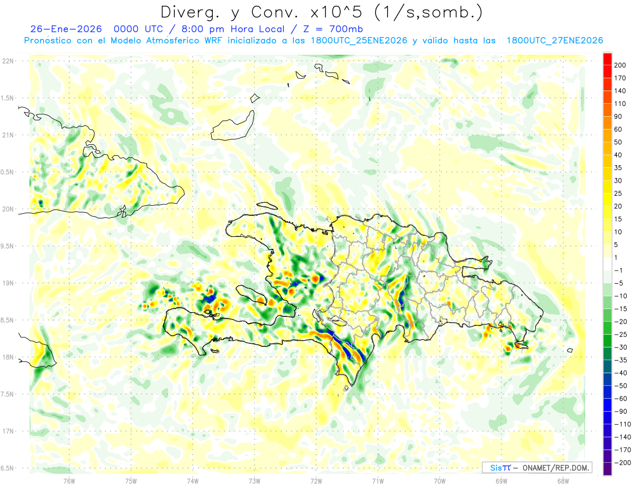Click the '-50' value on color scale
The height and width of the screenshot is (488, 632).
coord(620,386)
